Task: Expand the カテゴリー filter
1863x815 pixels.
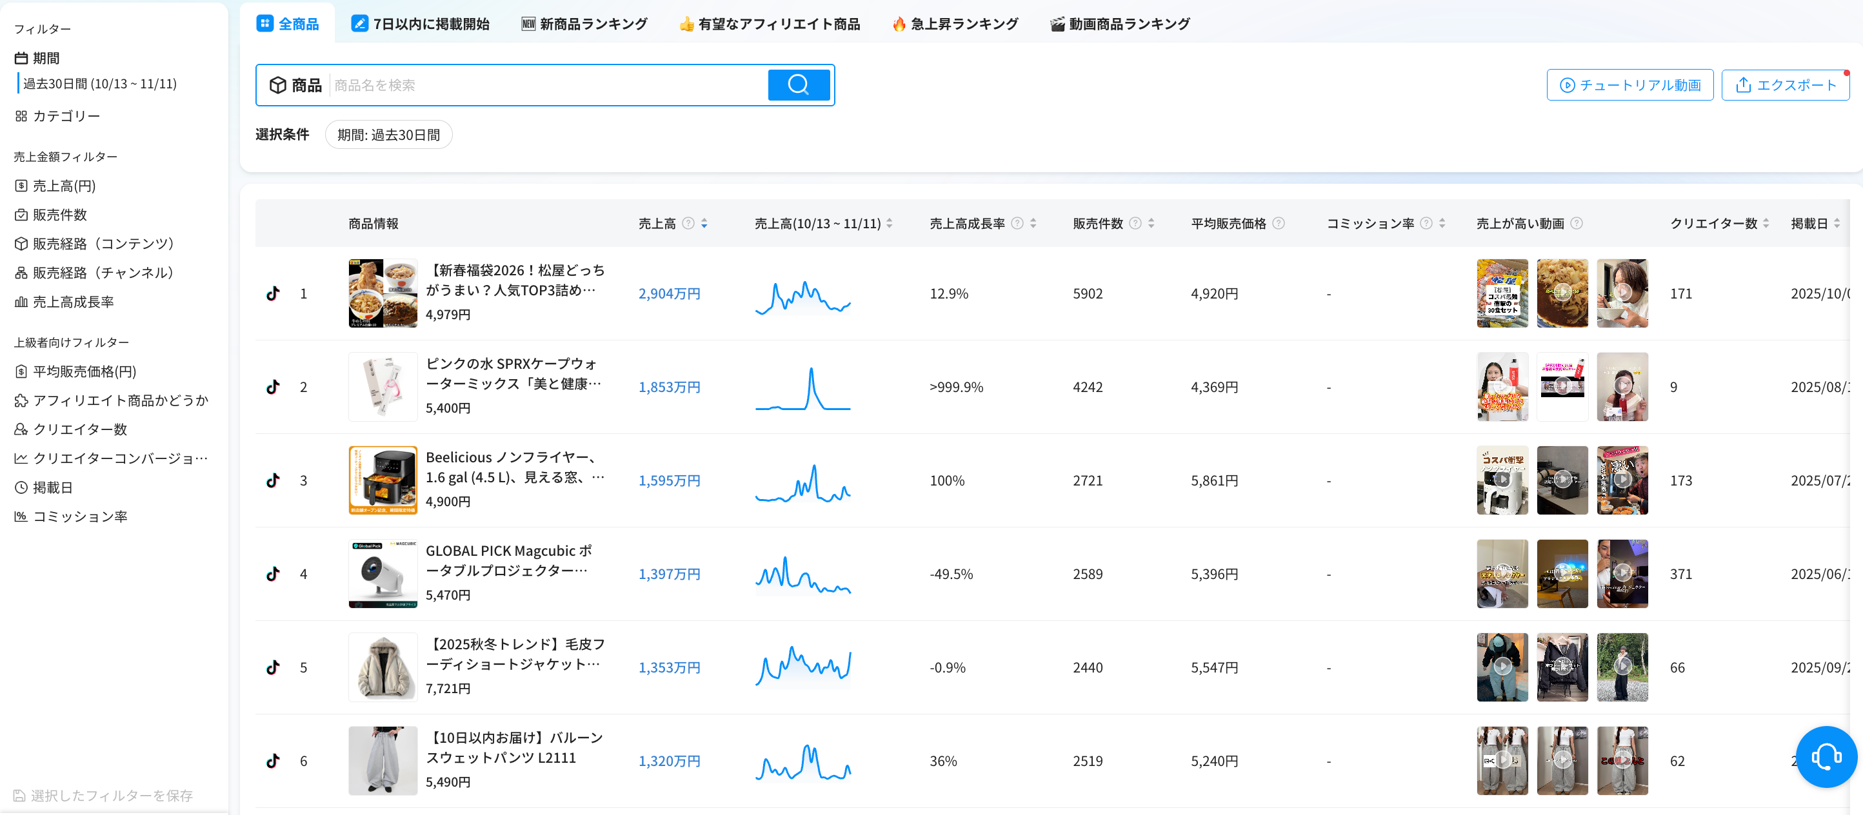Action: point(66,115)
